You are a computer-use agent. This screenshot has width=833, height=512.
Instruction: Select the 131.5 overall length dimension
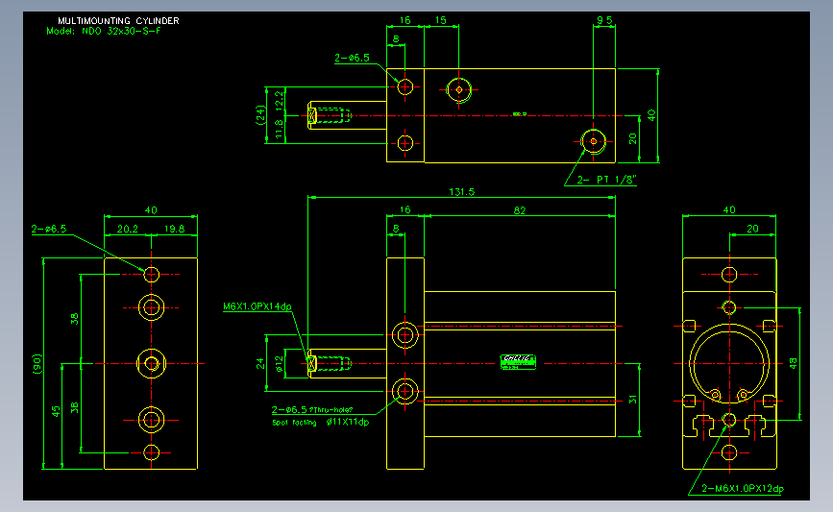(461, 192)
